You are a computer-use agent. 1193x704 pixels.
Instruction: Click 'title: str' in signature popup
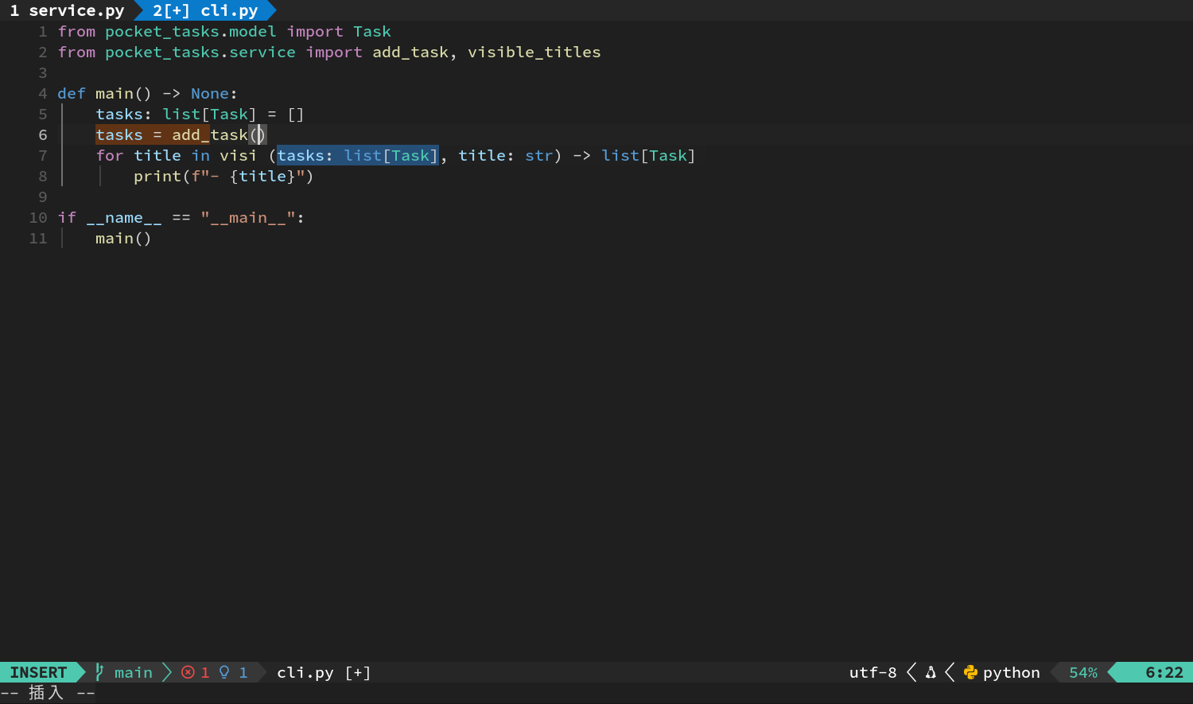(506, 156)
